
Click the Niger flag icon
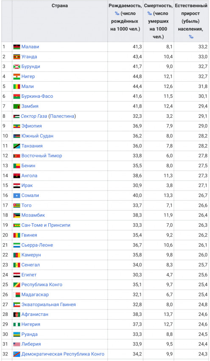[17, 77]
